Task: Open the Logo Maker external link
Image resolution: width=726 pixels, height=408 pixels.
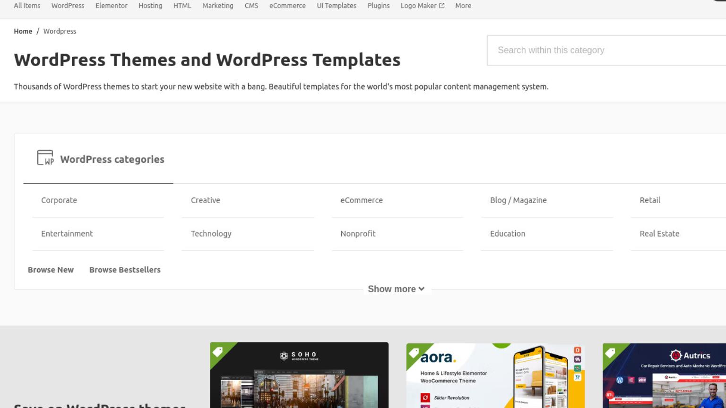Action: tap(423, 6)
